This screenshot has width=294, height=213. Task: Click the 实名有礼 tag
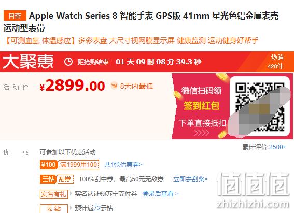point(53,194)
